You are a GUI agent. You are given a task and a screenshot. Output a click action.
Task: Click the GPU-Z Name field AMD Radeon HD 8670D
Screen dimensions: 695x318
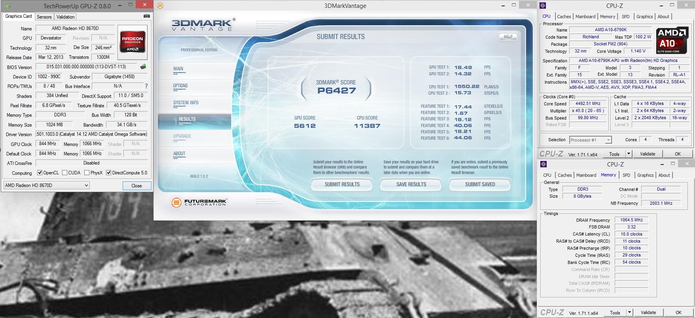75,28
